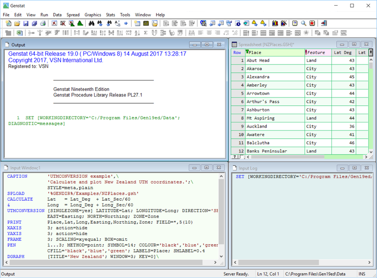This screenshot has height=278, width=377.
Task: Click the yellow warning clear-log icon
Action: (x=254, y=23)
